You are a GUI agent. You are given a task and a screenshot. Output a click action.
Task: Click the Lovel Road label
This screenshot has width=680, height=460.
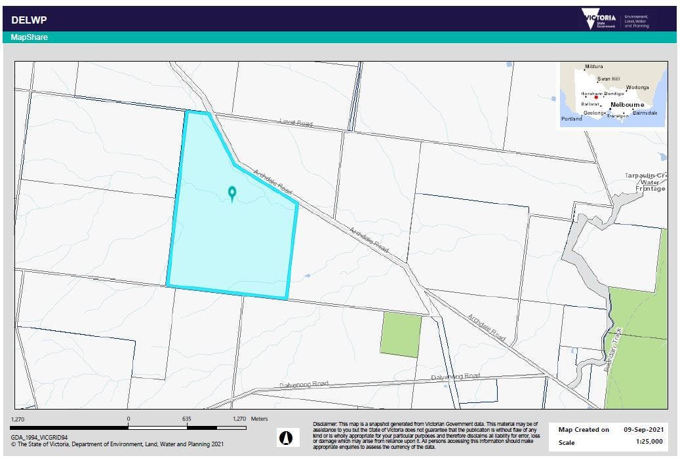pyautogui.click(x=296, y=123)
